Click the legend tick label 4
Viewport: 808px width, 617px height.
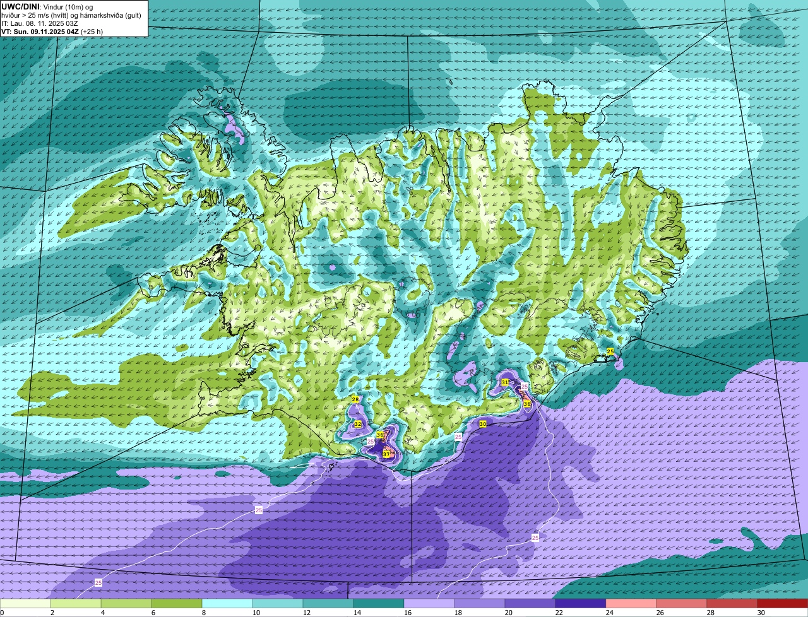[x=102, y=613]
